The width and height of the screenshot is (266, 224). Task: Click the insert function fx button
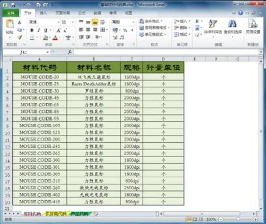point(70,52)
